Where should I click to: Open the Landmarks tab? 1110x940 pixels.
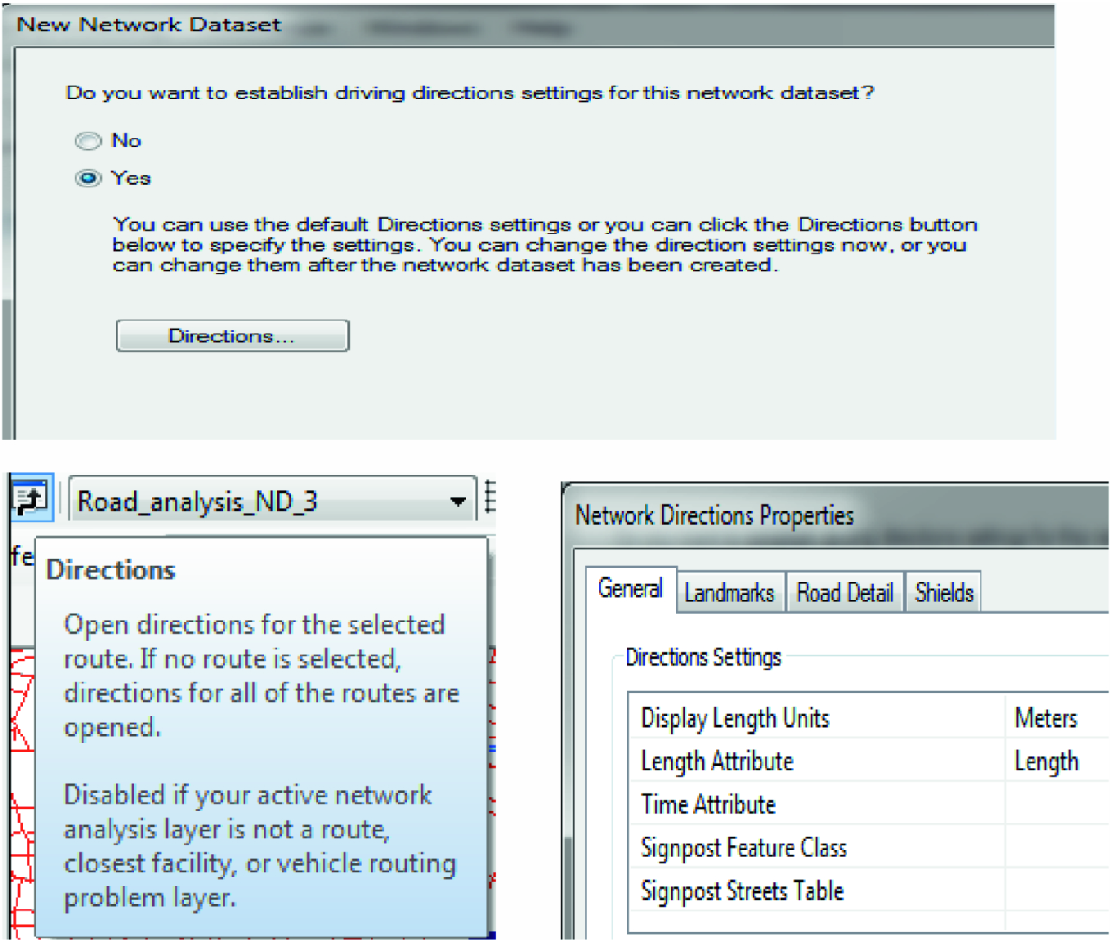click(729, 593)
